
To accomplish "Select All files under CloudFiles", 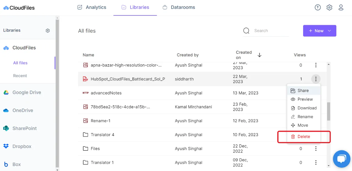I will click(20, 63).
